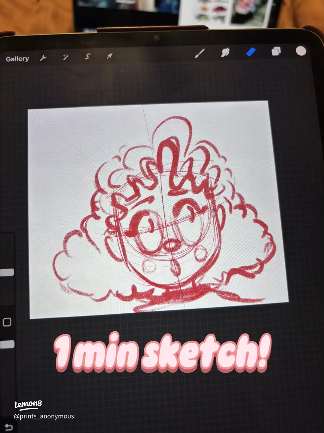Open the @prints_anonymous profile handle

point(44,416)
